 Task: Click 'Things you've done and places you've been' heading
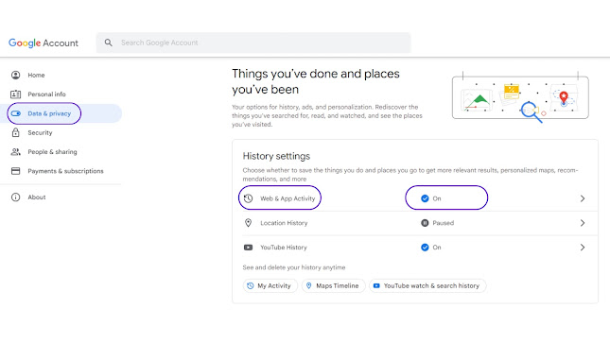[316, 81]
